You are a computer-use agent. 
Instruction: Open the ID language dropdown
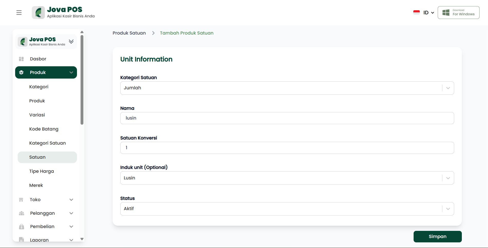pos(428,13)
